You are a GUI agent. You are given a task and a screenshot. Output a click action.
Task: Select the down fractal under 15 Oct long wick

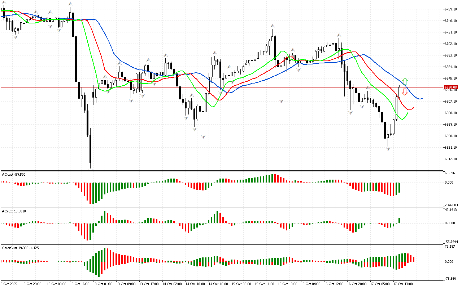[281, 102]
